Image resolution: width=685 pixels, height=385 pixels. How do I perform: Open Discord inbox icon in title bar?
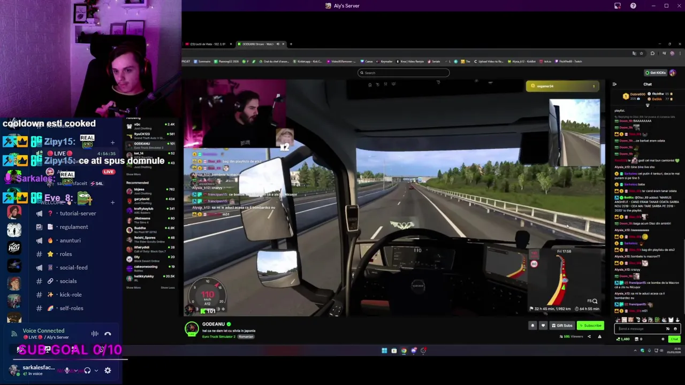(617, 6)
